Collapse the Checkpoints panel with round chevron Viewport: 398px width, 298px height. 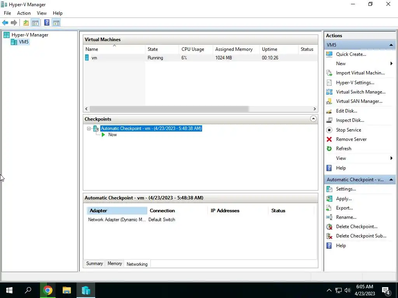coord(313,119)
